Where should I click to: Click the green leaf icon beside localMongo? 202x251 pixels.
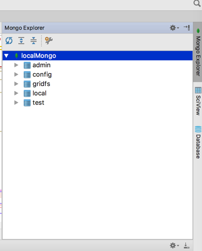tap(16, 56)
